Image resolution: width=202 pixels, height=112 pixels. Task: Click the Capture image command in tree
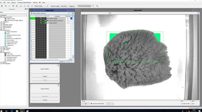click(10, 19)
